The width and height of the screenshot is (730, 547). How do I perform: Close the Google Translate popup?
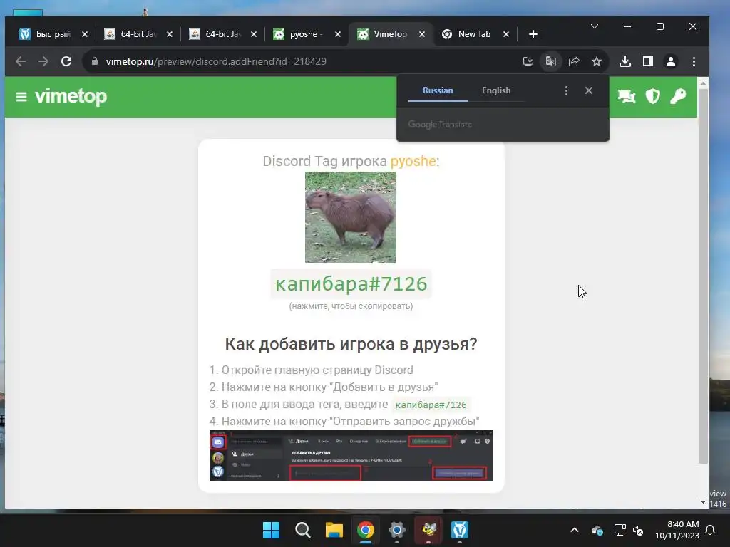589,90
